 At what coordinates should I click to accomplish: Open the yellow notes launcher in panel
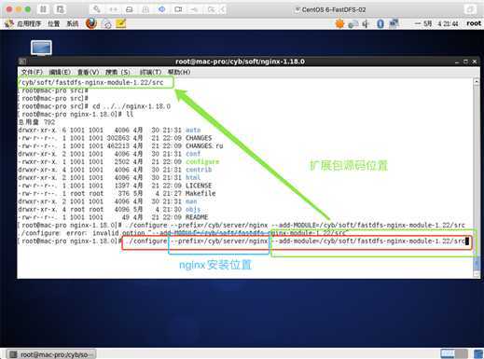pyautogui.click(x=121, y=23)
